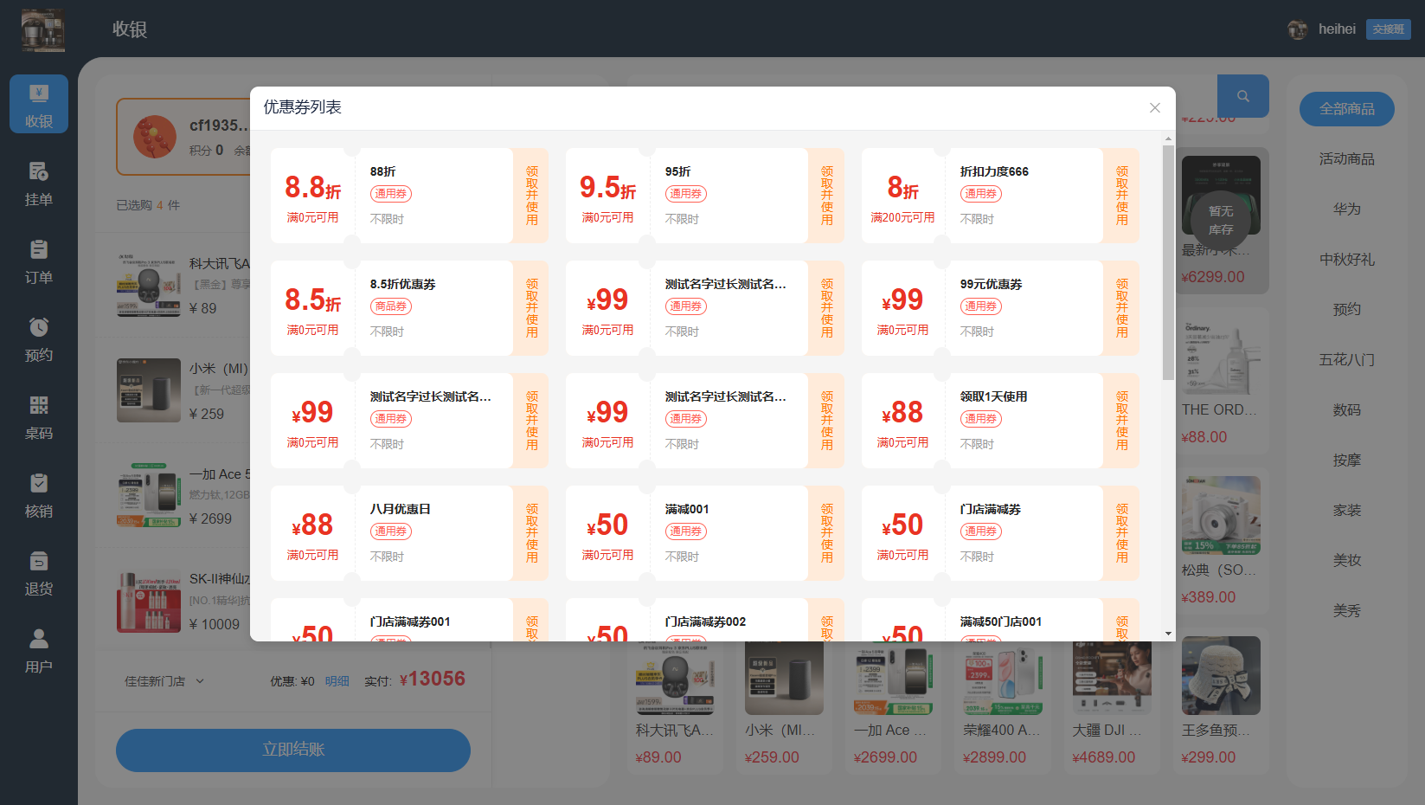Choose the 五花八门 category

pyautogui.click(x=1347, y=360)
